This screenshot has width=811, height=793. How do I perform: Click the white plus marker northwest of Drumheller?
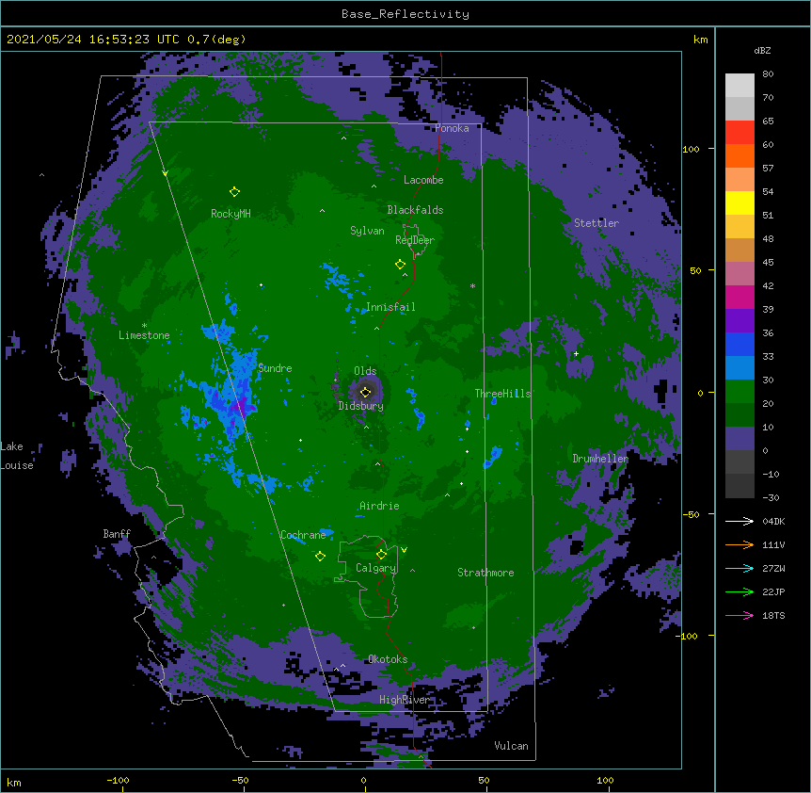576,353
